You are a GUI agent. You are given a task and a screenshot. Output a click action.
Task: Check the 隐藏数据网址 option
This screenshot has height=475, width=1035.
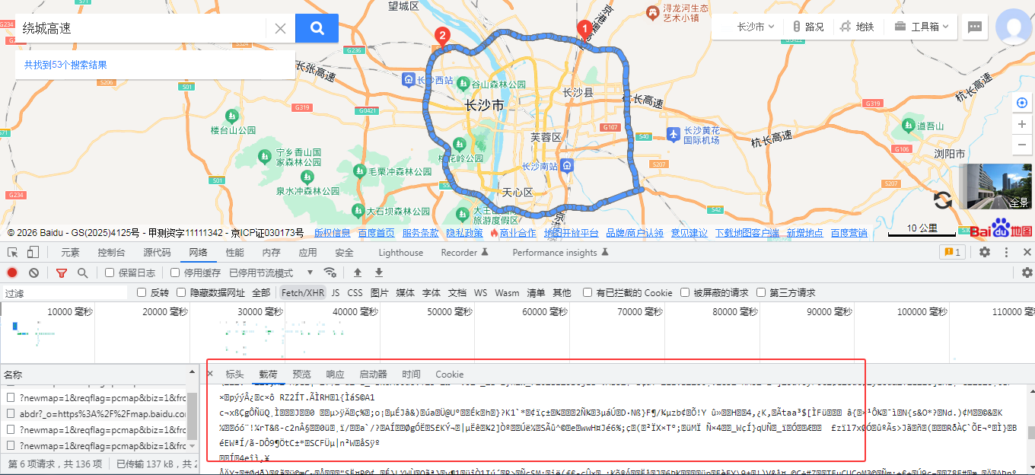tap(181, 292)
